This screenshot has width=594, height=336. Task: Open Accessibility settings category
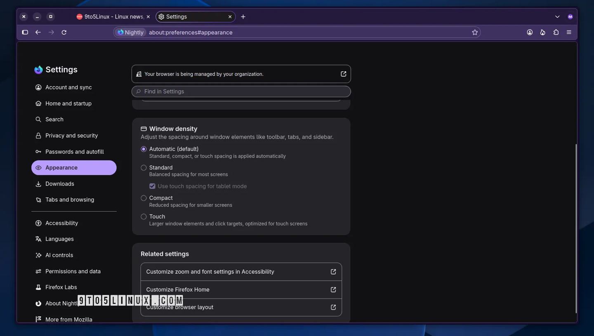74,223
